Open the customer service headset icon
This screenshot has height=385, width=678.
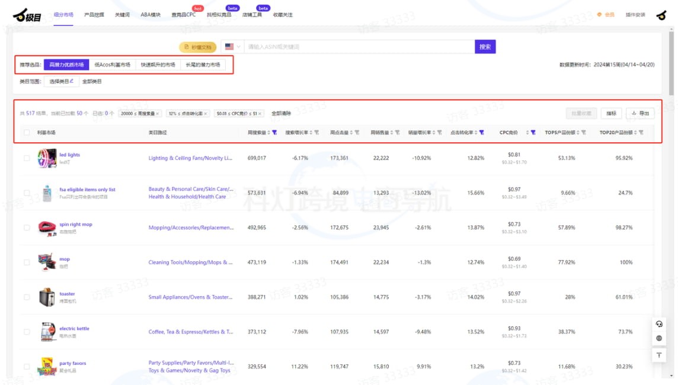tap(659, 323)
